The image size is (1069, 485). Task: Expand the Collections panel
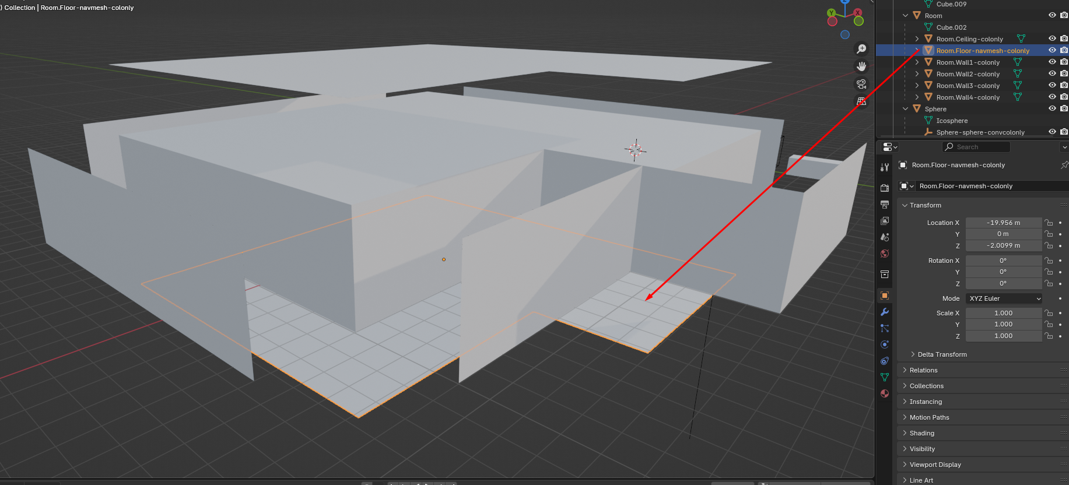(x=905, y=386)
